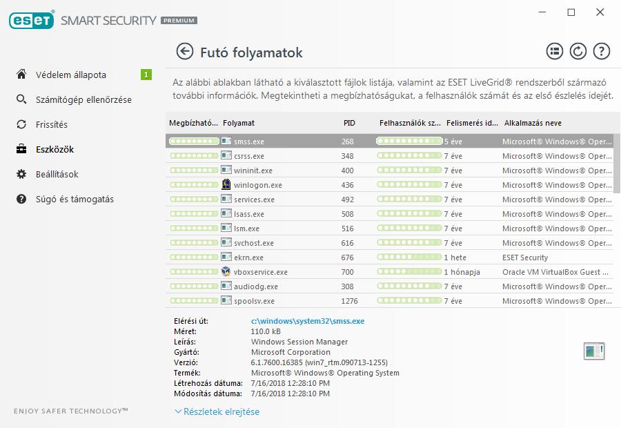Open Súgó és támogatás section
The image size is (621, 428).
click(75, 200)
